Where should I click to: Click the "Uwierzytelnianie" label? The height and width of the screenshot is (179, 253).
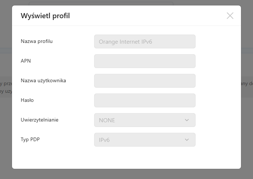[40, 120]
